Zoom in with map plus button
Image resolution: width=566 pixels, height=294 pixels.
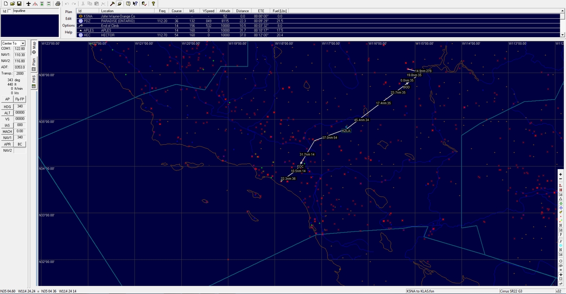click(x=561, y=174)
